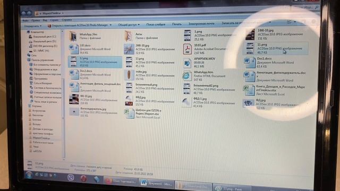Click the Back navigation arrow

23,13
